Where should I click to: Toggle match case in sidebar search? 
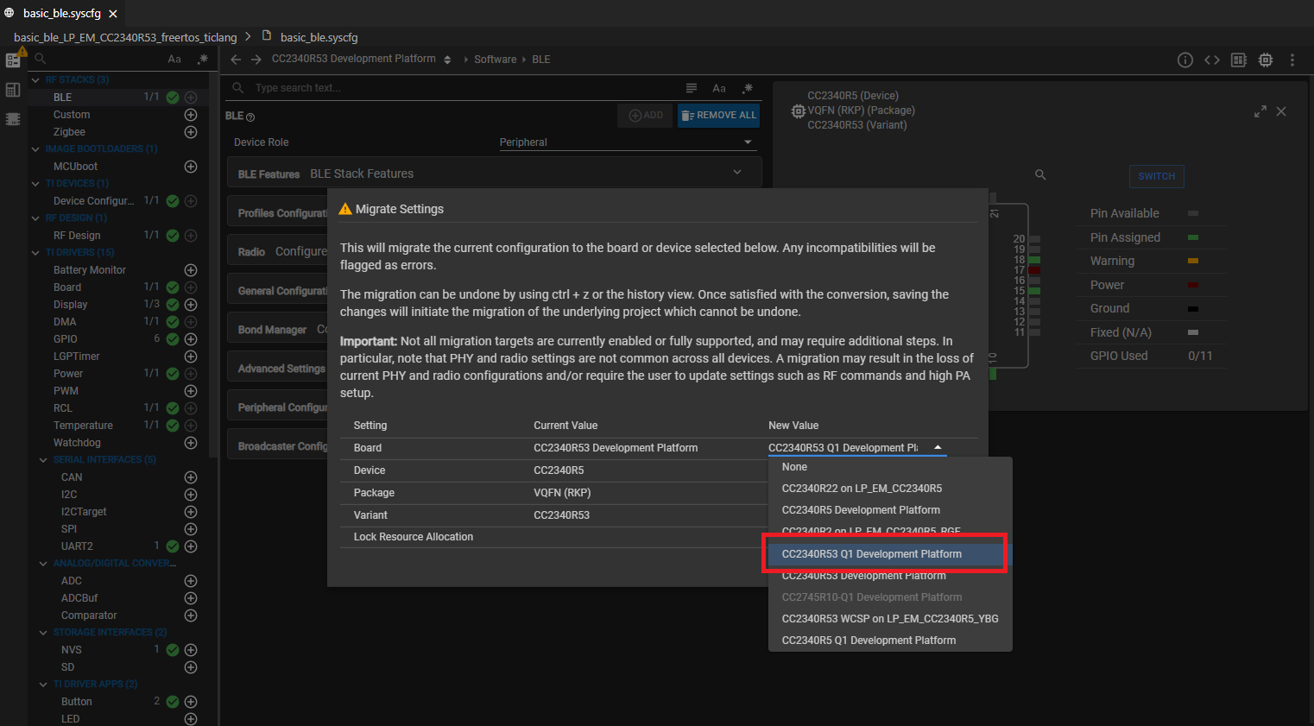[174, 60]
